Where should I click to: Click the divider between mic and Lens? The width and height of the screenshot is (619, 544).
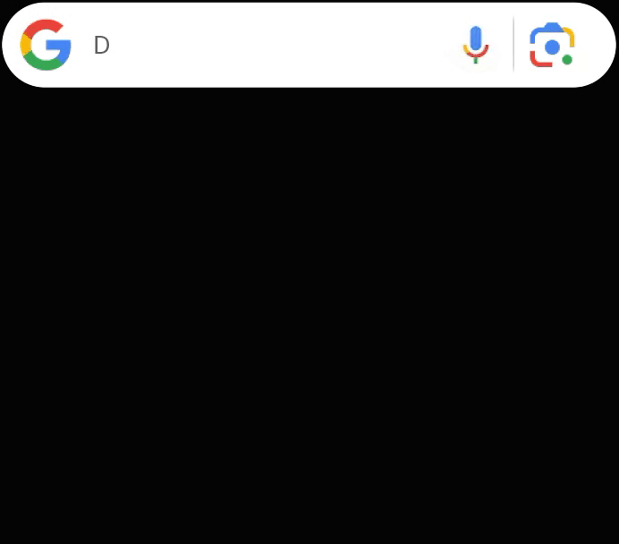coord(513,44)
